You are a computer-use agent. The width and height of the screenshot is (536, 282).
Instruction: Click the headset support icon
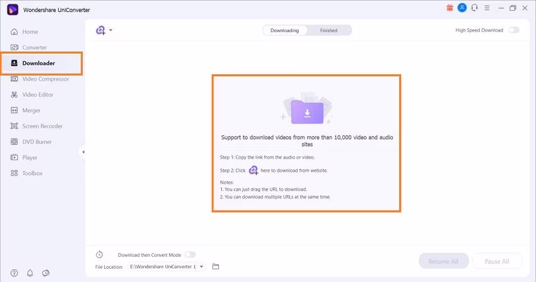(x=474, y=8)
